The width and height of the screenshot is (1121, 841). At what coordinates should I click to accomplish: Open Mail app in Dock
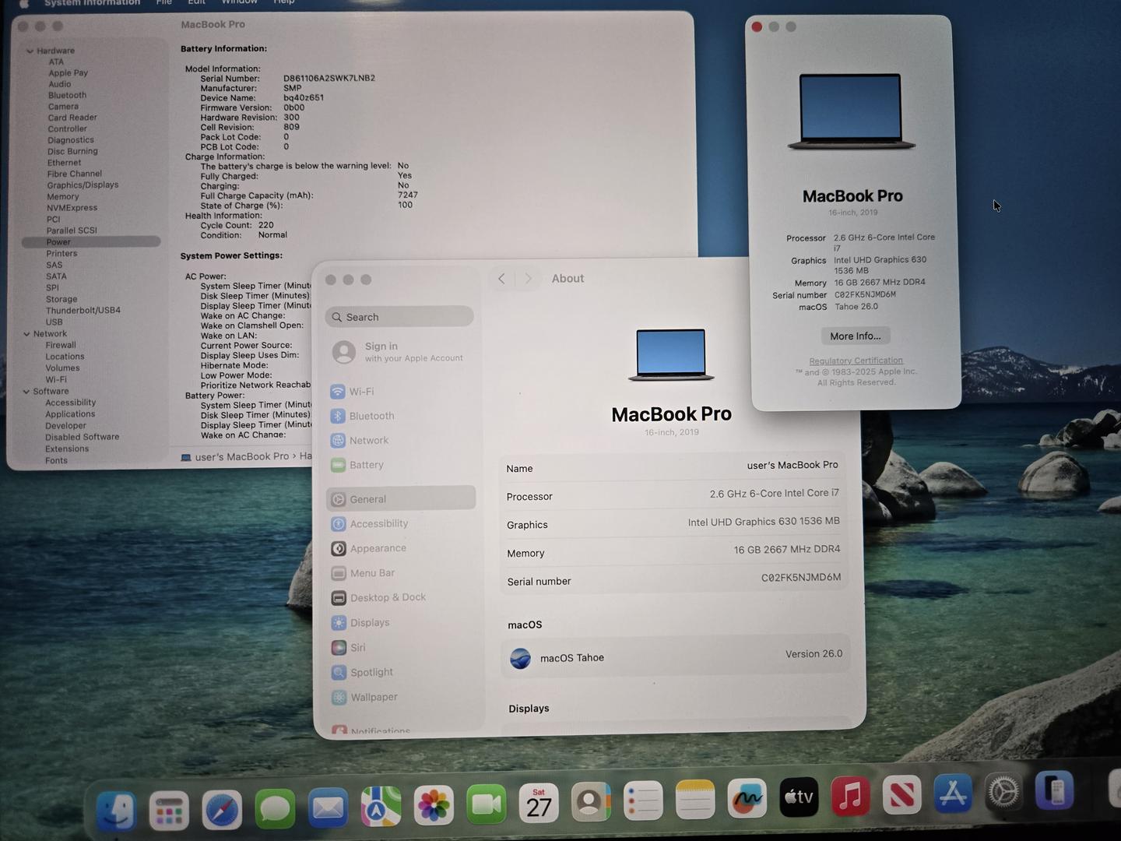[328, 808]
